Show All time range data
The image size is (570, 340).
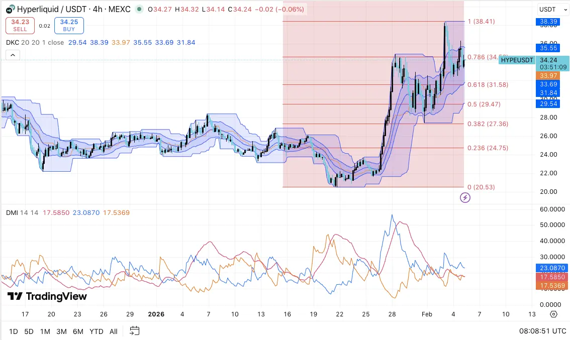114,331
